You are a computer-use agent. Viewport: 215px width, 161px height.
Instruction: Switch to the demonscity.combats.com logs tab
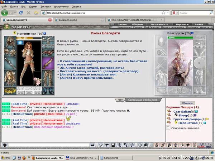point(132,20)
